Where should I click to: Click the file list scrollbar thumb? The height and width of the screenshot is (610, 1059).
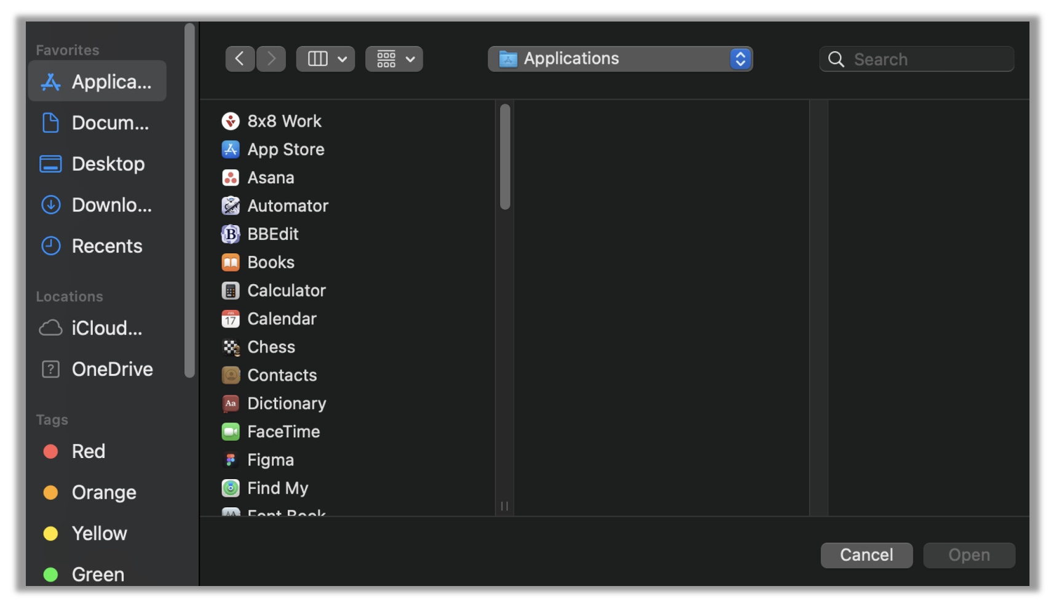coord(505,157)
